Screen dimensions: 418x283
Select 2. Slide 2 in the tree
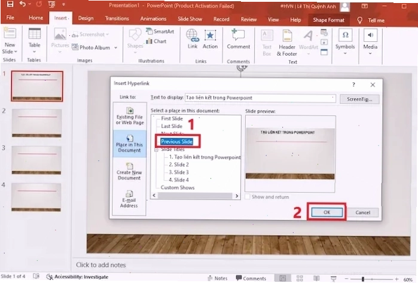(x=179, y=165)
